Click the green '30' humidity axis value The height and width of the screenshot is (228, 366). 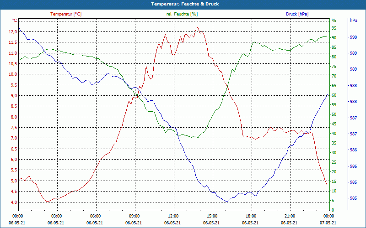coord(334,153)
